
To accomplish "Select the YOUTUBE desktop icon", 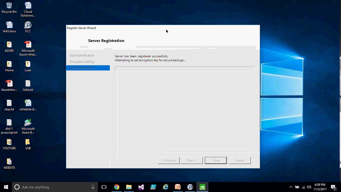I will [9, 144].
